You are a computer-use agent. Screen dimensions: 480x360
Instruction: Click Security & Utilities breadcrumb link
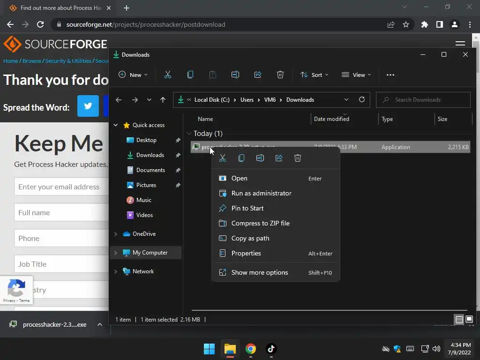click(68, 61)
